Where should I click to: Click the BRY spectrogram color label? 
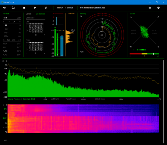[5, 118]
